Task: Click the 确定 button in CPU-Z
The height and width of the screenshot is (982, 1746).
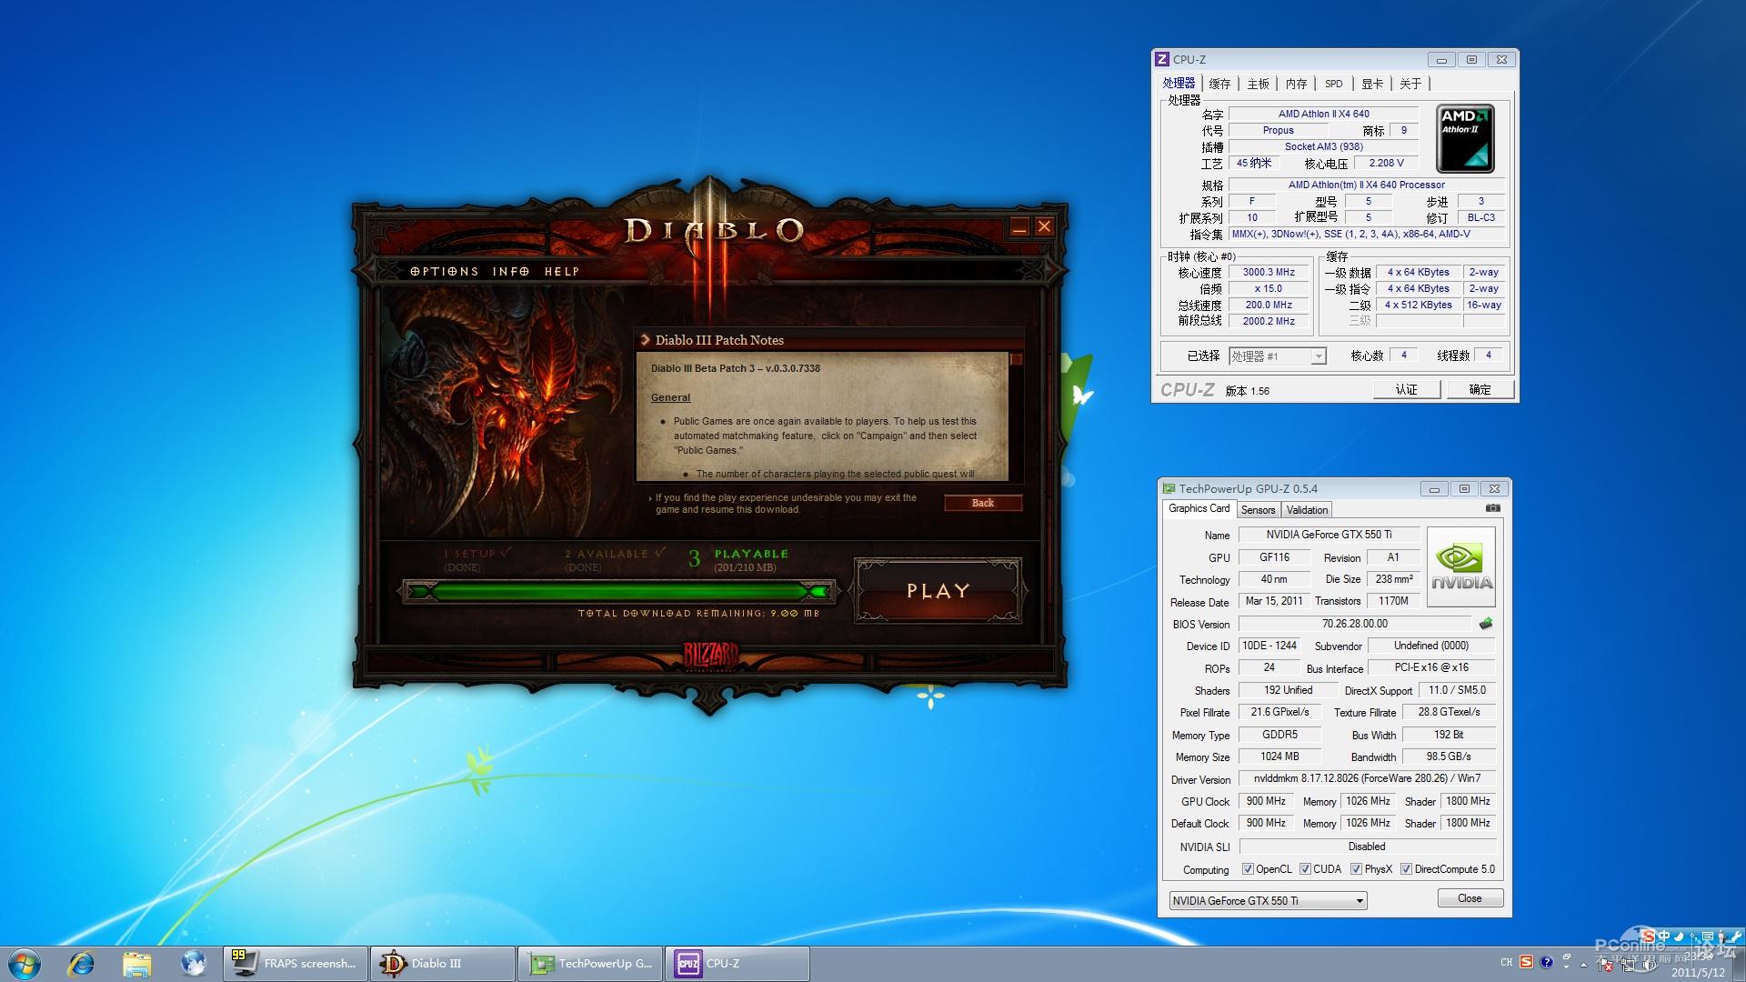Action: [x=1480, y=389]
